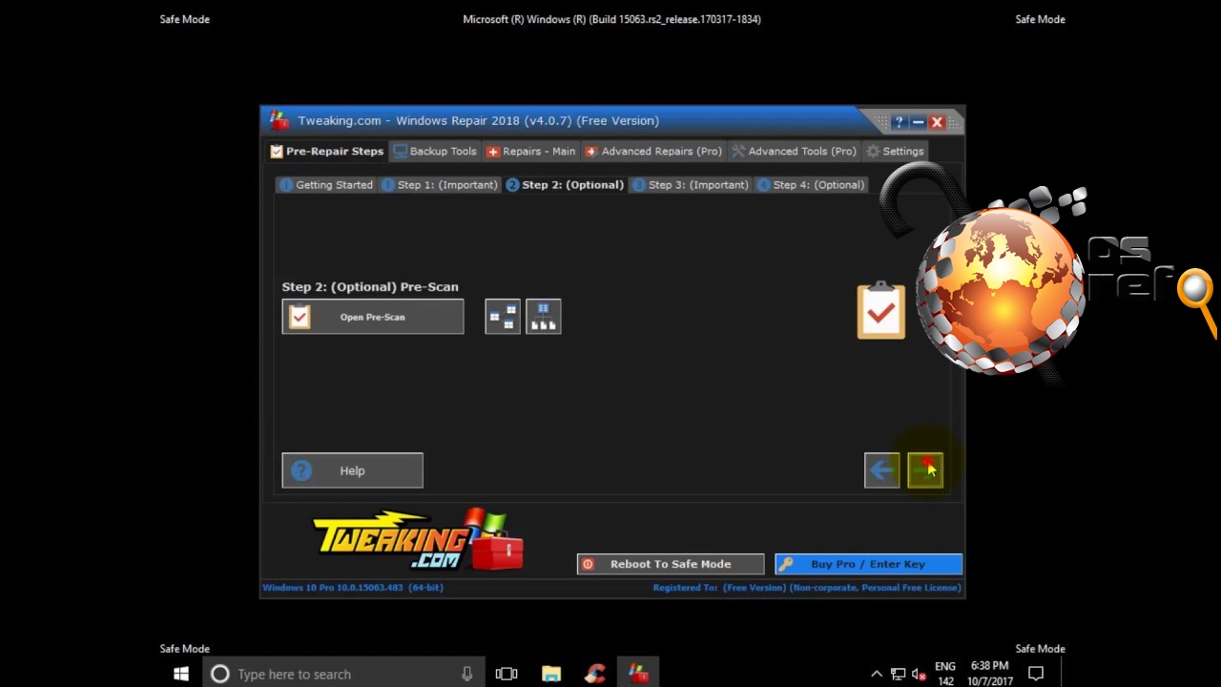
Task: Click the volume tray icon
Action: click(x=920, y=674)
